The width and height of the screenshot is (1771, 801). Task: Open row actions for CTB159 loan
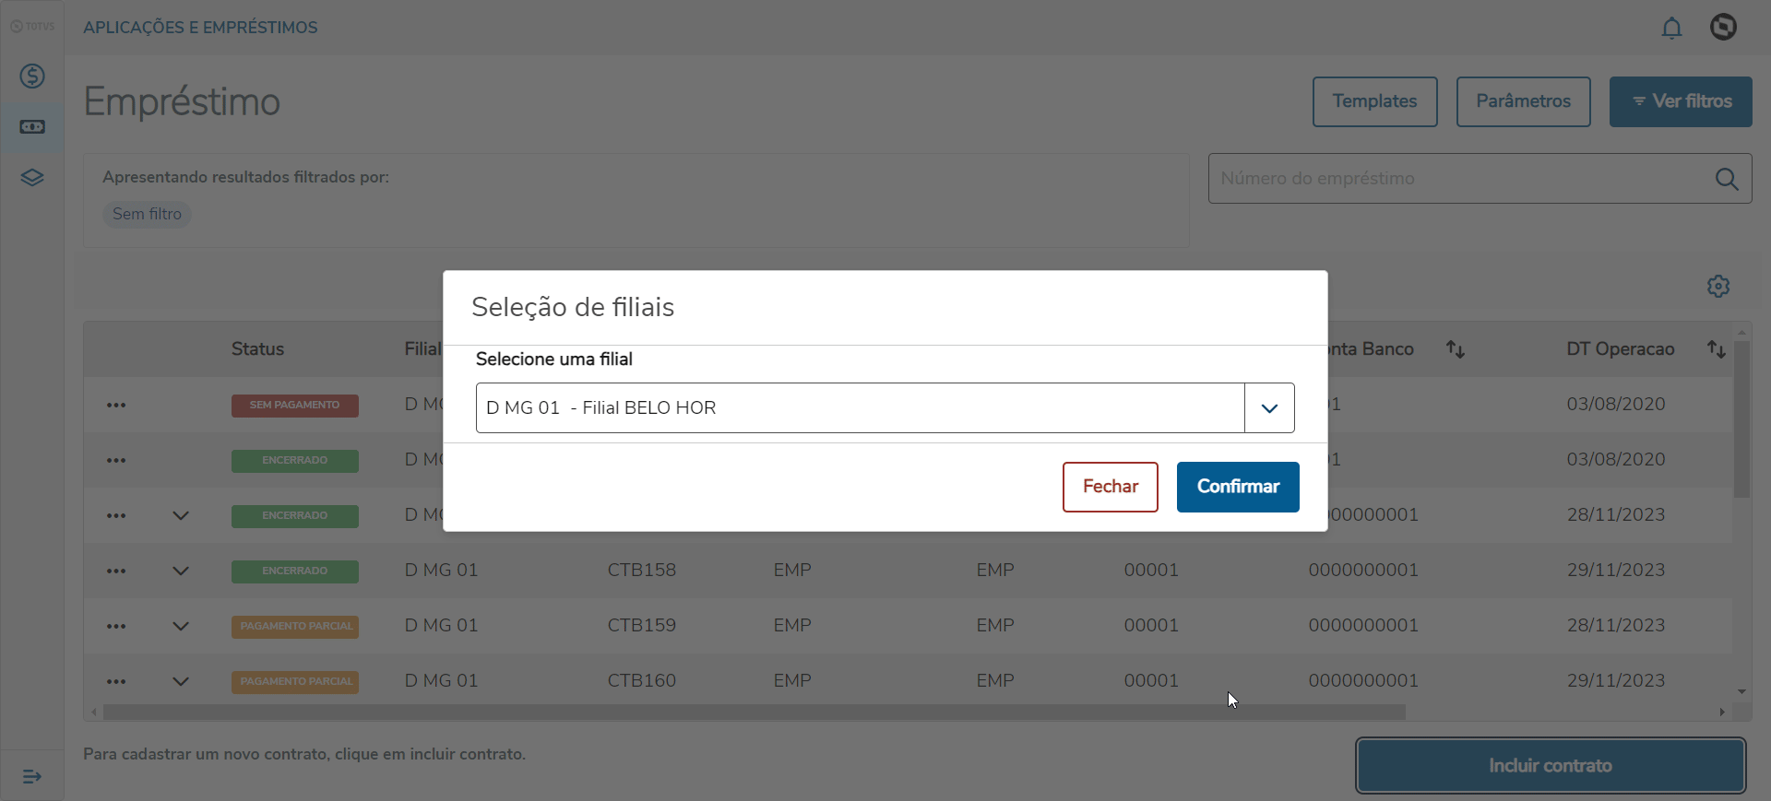tap(116, 627)
